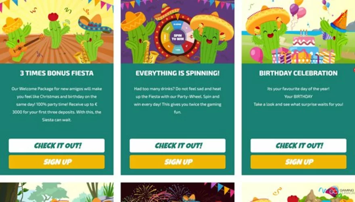Click Sign Up under 3 Times Bonus Fiesta
The width and height of the screenshot is (355, 202).
(56, 162)
